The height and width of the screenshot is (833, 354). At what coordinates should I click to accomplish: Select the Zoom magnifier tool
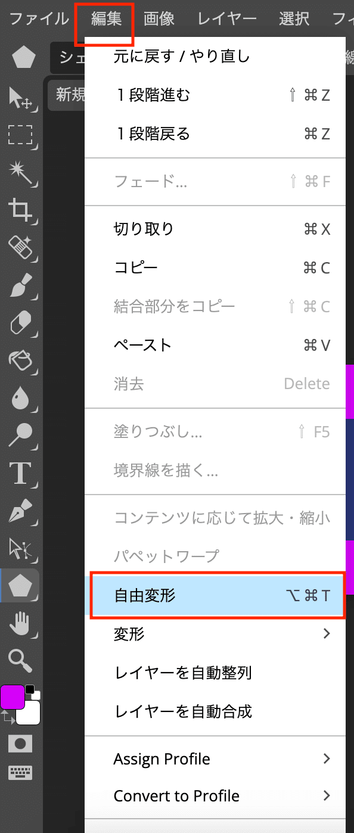point(20,661)
